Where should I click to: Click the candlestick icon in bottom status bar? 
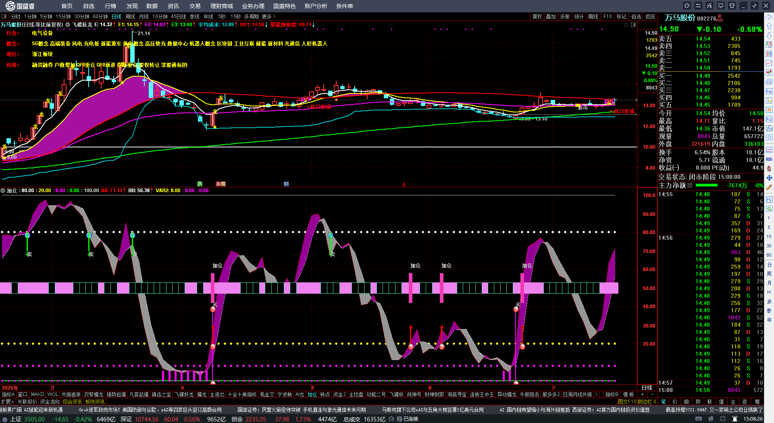(x=710, y=419)
